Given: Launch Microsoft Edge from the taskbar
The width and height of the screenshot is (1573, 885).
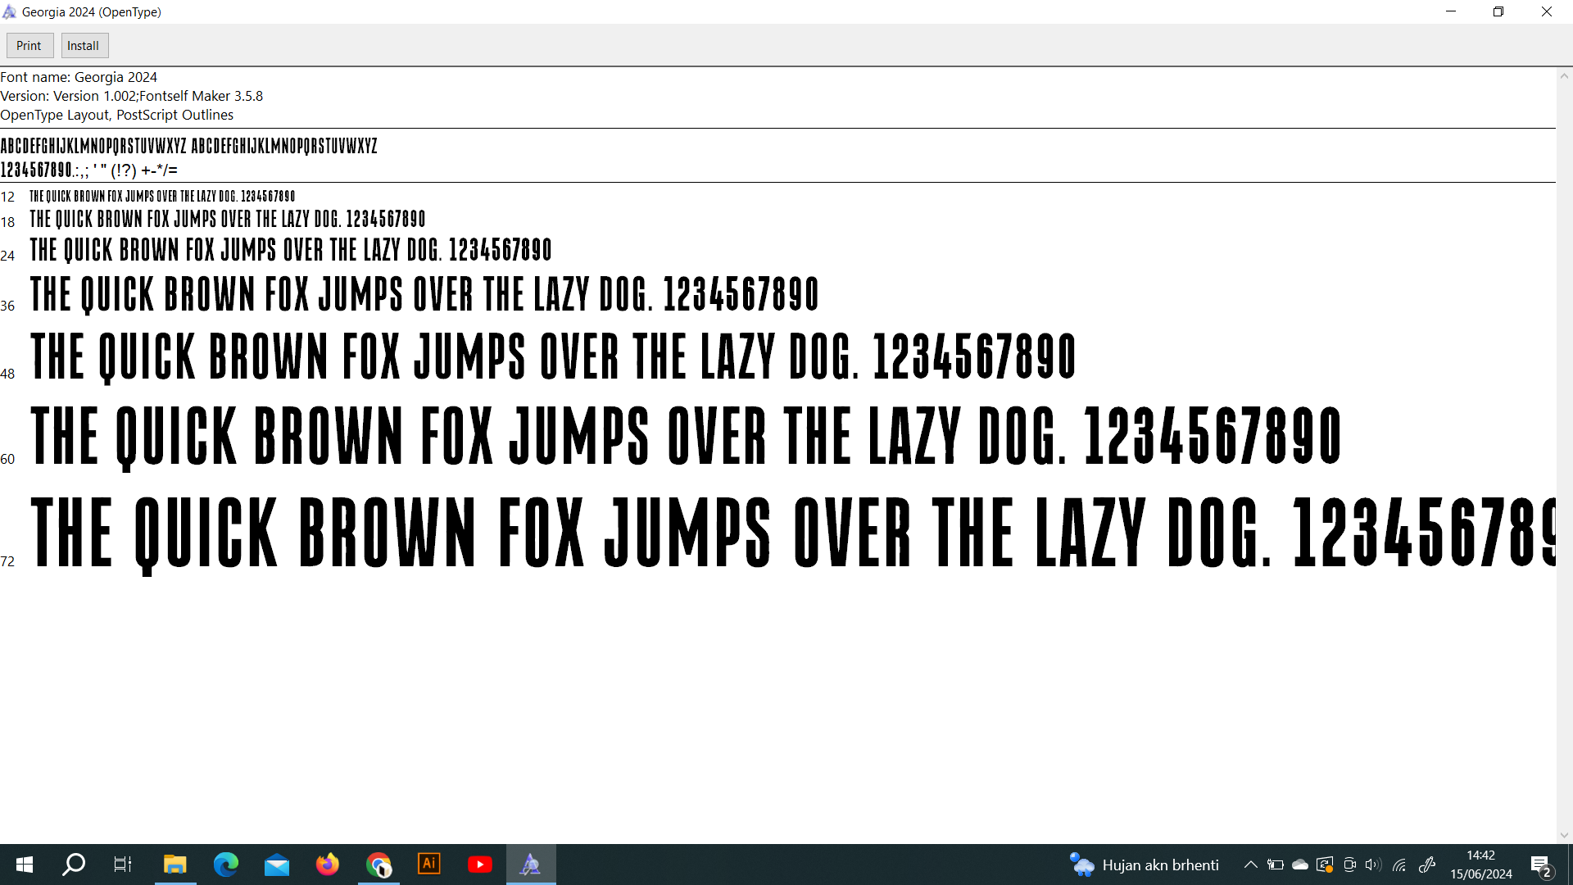Looking at the screenshot, I should (x=225, y=865).
